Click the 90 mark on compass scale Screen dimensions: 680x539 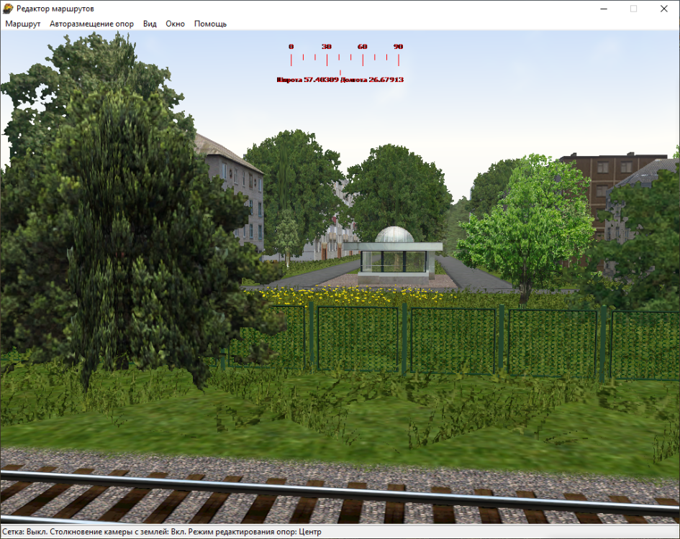click(398, 47)
